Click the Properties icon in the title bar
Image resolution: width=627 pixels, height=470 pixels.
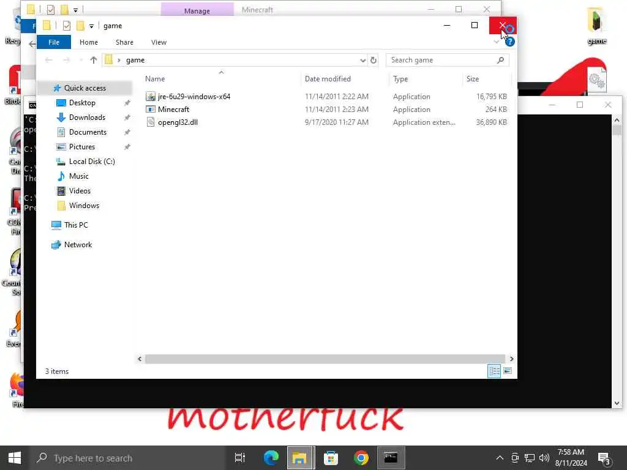pos(67,26)
